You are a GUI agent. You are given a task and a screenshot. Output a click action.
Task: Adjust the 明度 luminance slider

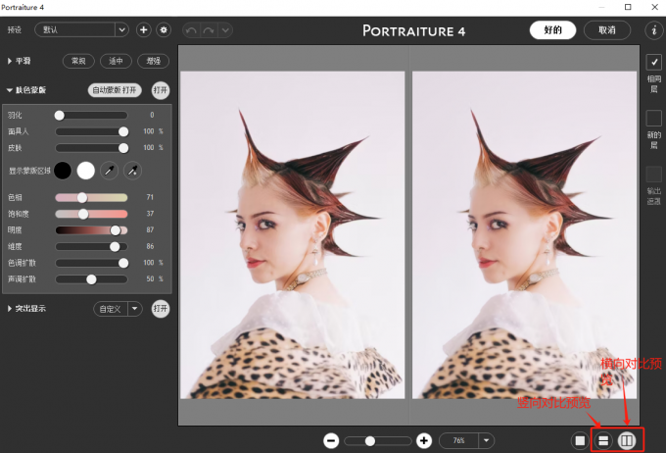click(x=91, y=230)
